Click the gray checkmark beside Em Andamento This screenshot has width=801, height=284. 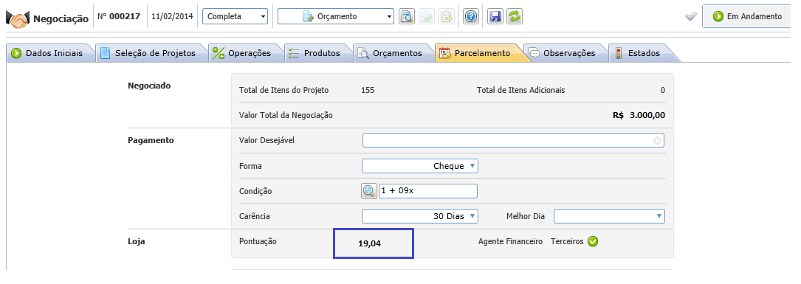click(691, 16)
